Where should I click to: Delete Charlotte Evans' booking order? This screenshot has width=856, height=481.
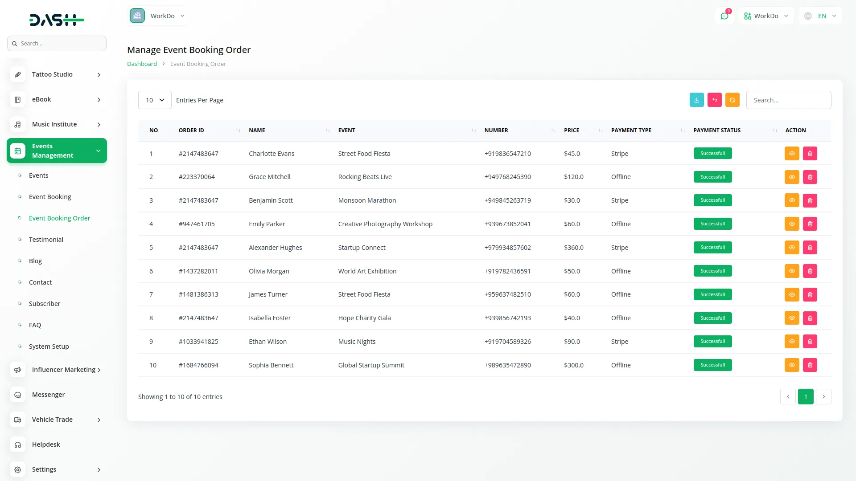[x=810, y=154]
